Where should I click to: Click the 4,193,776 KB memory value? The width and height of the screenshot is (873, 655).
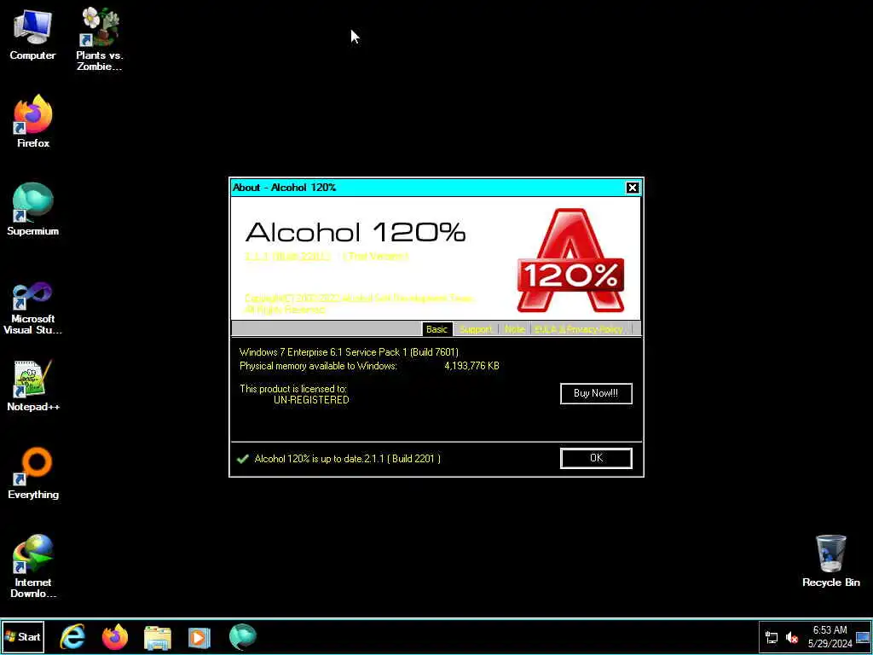click(471, 366)
